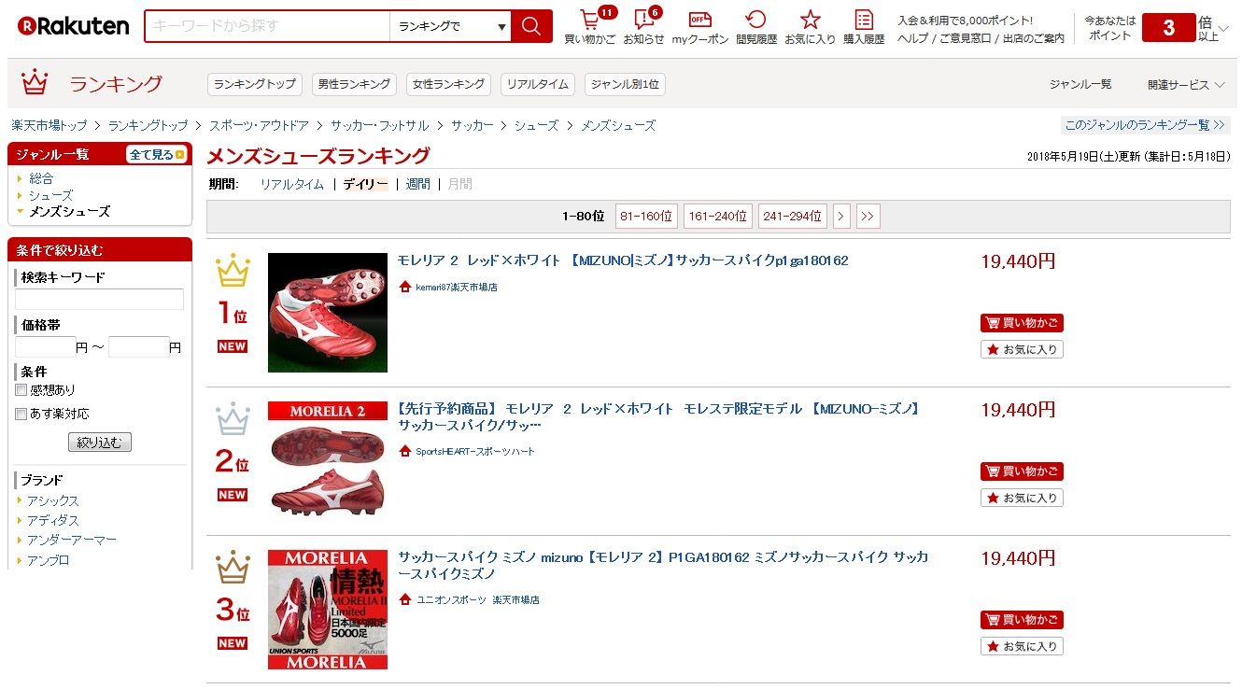Image resolution: width=1242 pixels, height=689 pixels.
Task: Open サッカー・フットサル breadcrumb link
Action: 380,125
